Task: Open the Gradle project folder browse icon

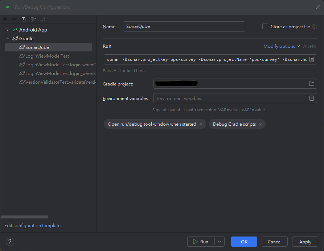Action: (x=311, y=84)
